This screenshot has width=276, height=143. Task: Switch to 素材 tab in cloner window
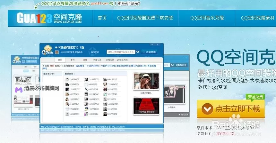coord(73,60)
